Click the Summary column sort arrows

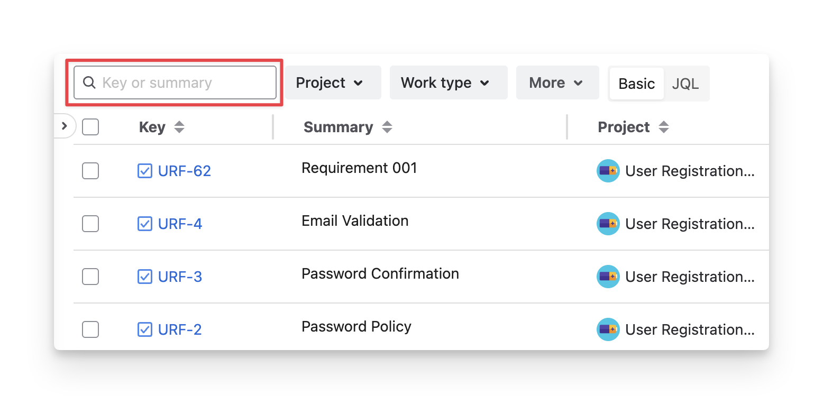click(387, 127)
